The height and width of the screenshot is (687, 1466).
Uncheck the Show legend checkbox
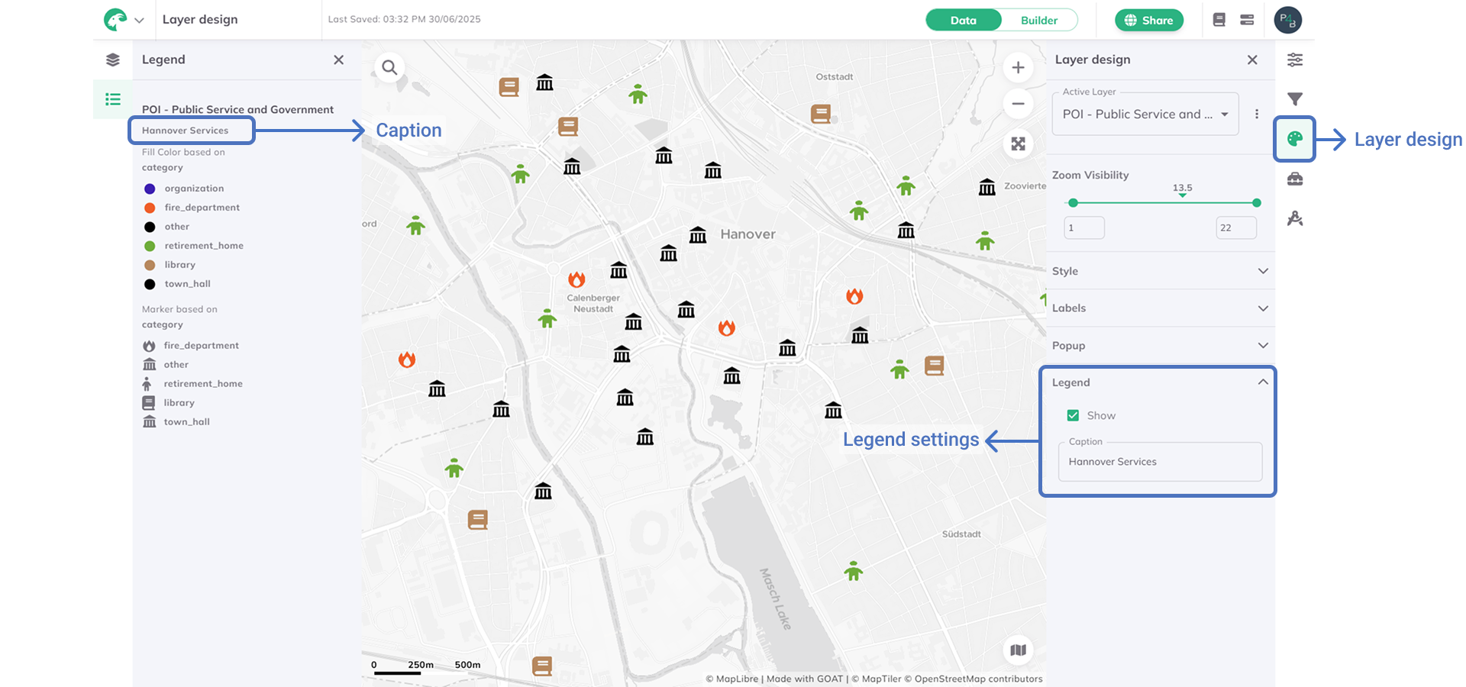(x=1073, y=415)
